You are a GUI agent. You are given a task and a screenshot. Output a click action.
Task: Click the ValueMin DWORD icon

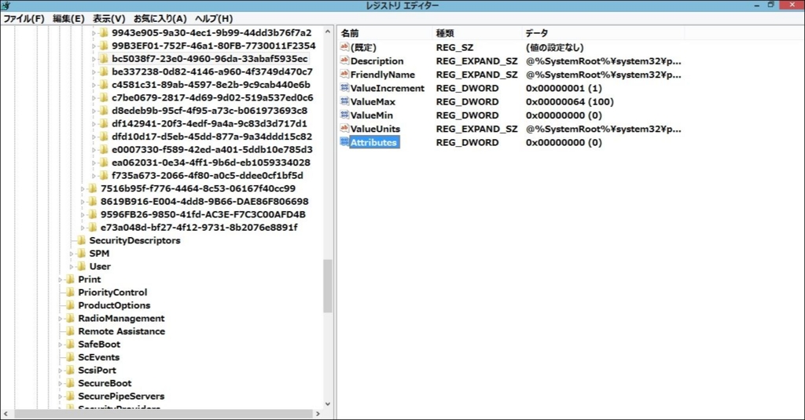[344, 115]
